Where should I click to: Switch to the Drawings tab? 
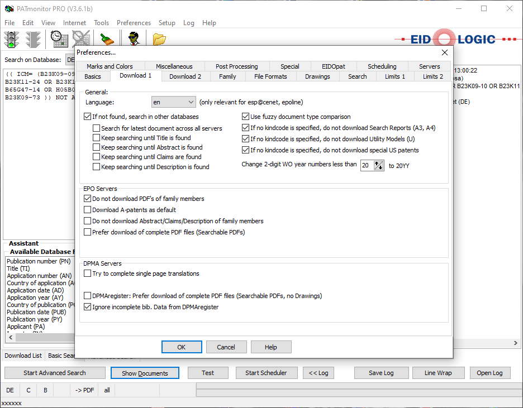tap(317, 76)
